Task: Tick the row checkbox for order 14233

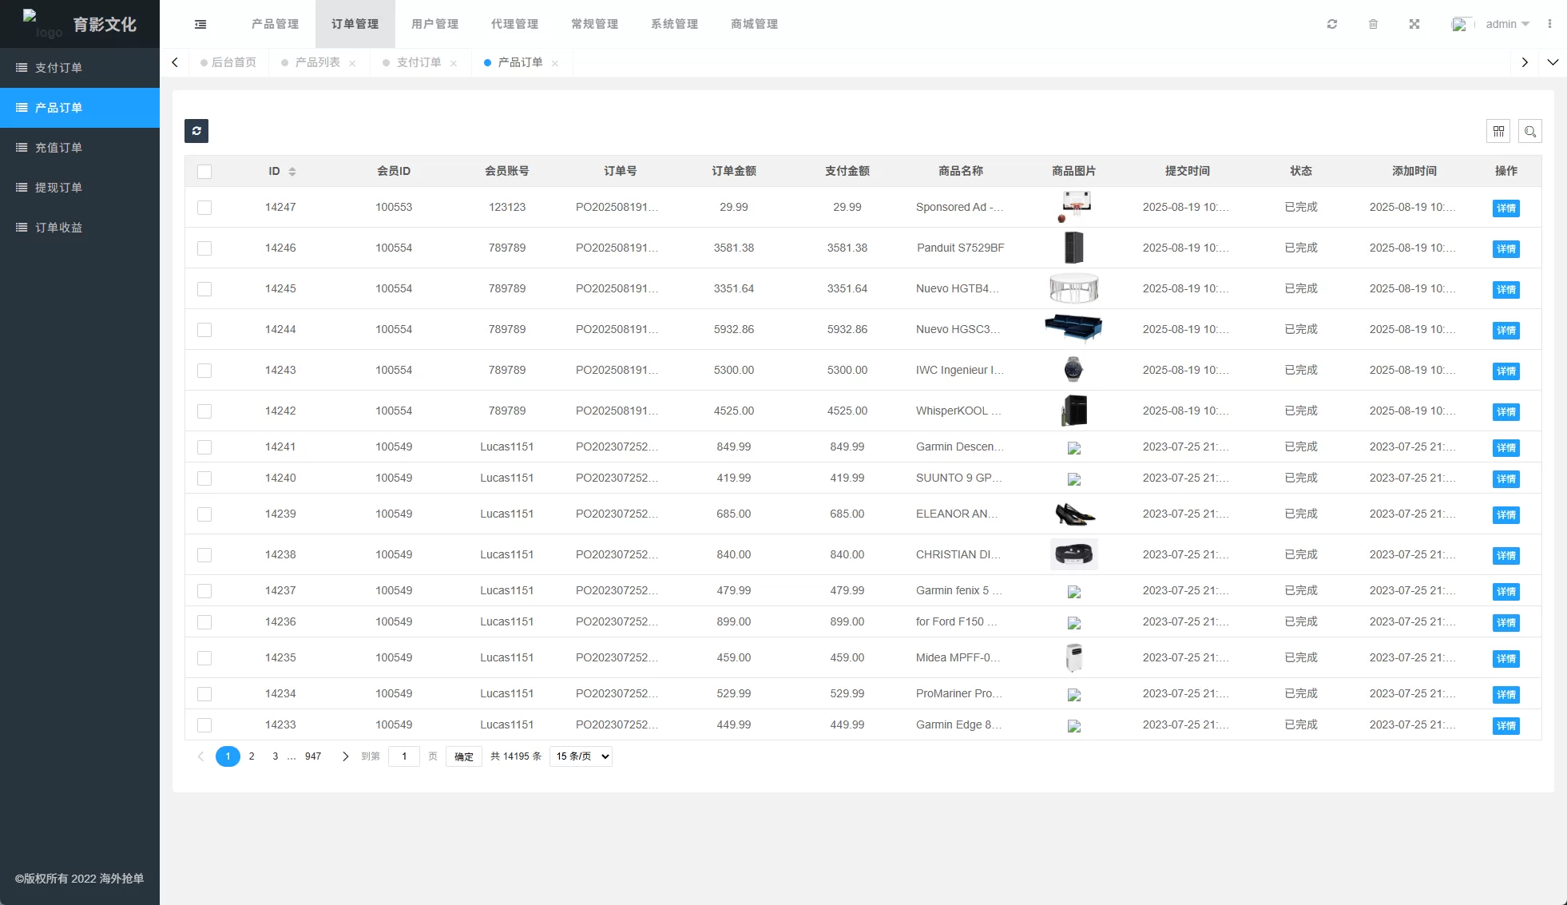Action: (x=204, y=725)
